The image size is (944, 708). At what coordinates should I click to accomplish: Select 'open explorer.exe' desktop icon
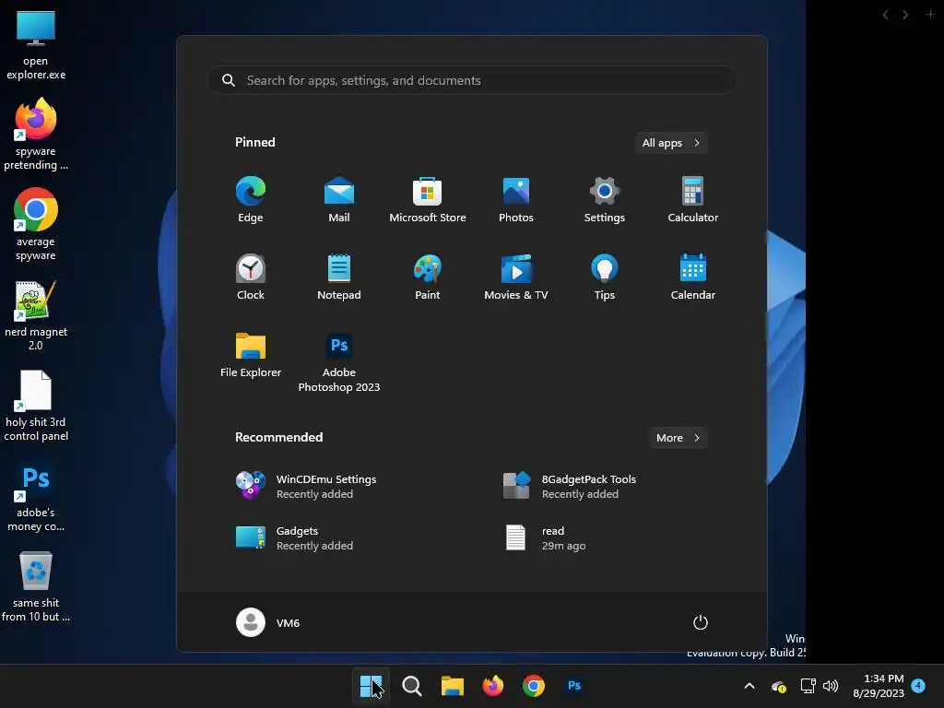click(x=36, y=45)
